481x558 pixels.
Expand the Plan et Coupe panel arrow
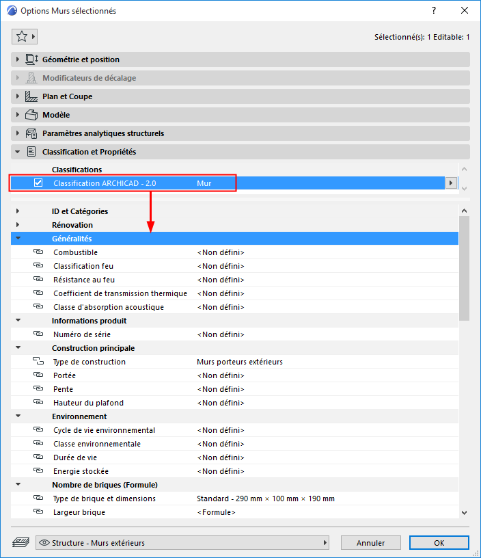(17, 96)
